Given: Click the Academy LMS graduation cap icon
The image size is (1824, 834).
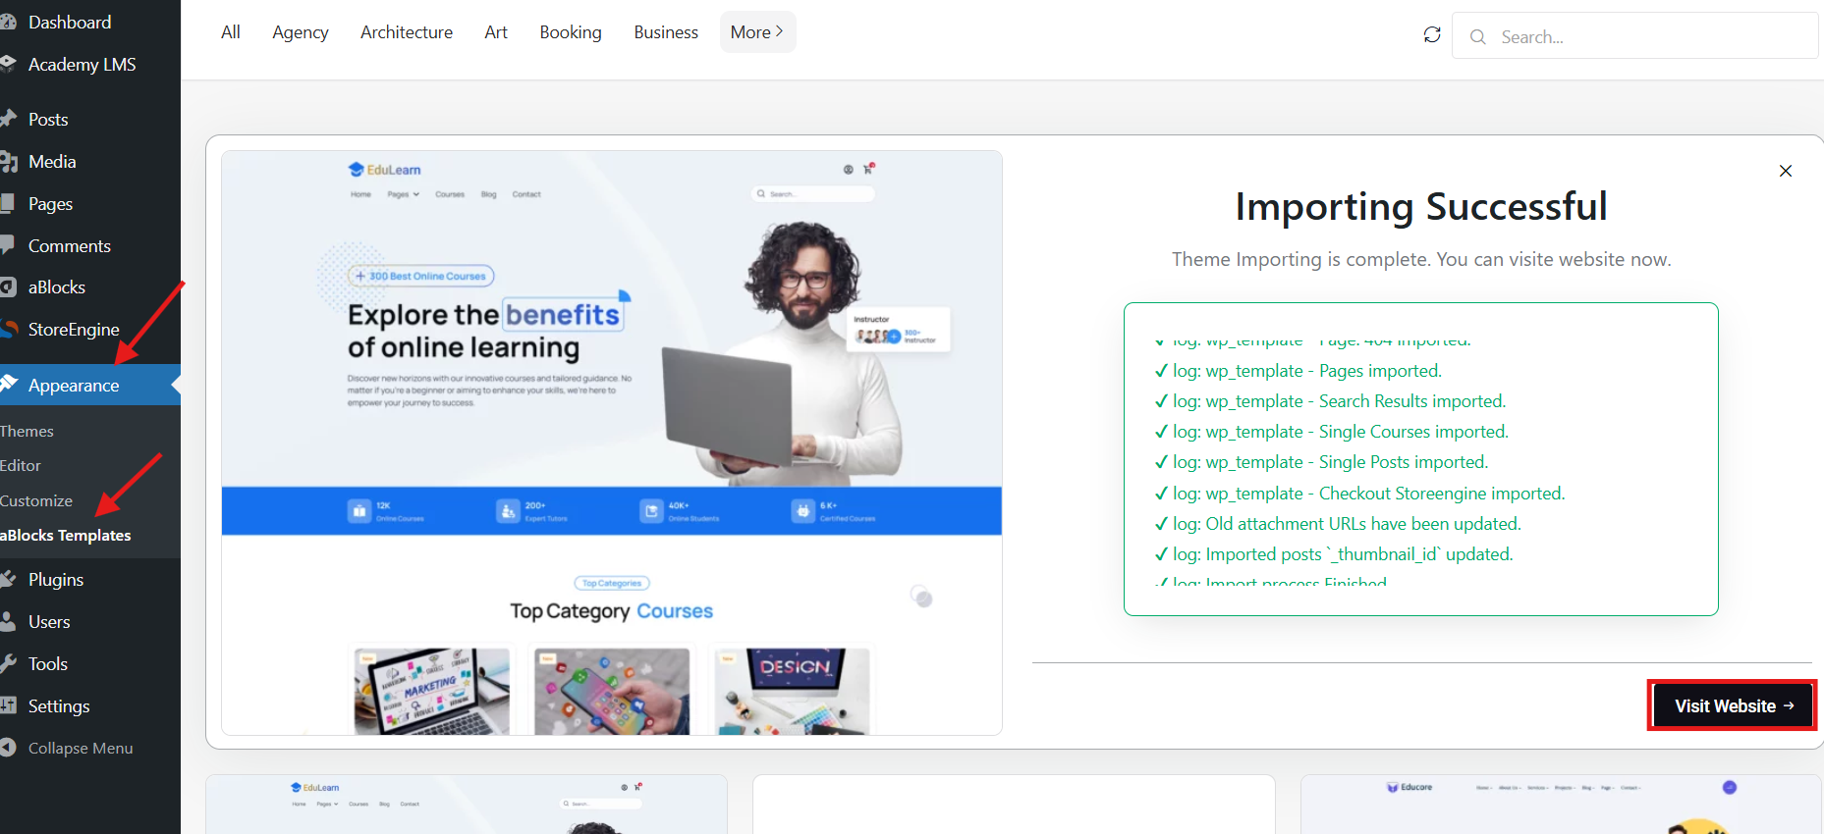Looking at the screenshot, I should click(x=9, y=65).
